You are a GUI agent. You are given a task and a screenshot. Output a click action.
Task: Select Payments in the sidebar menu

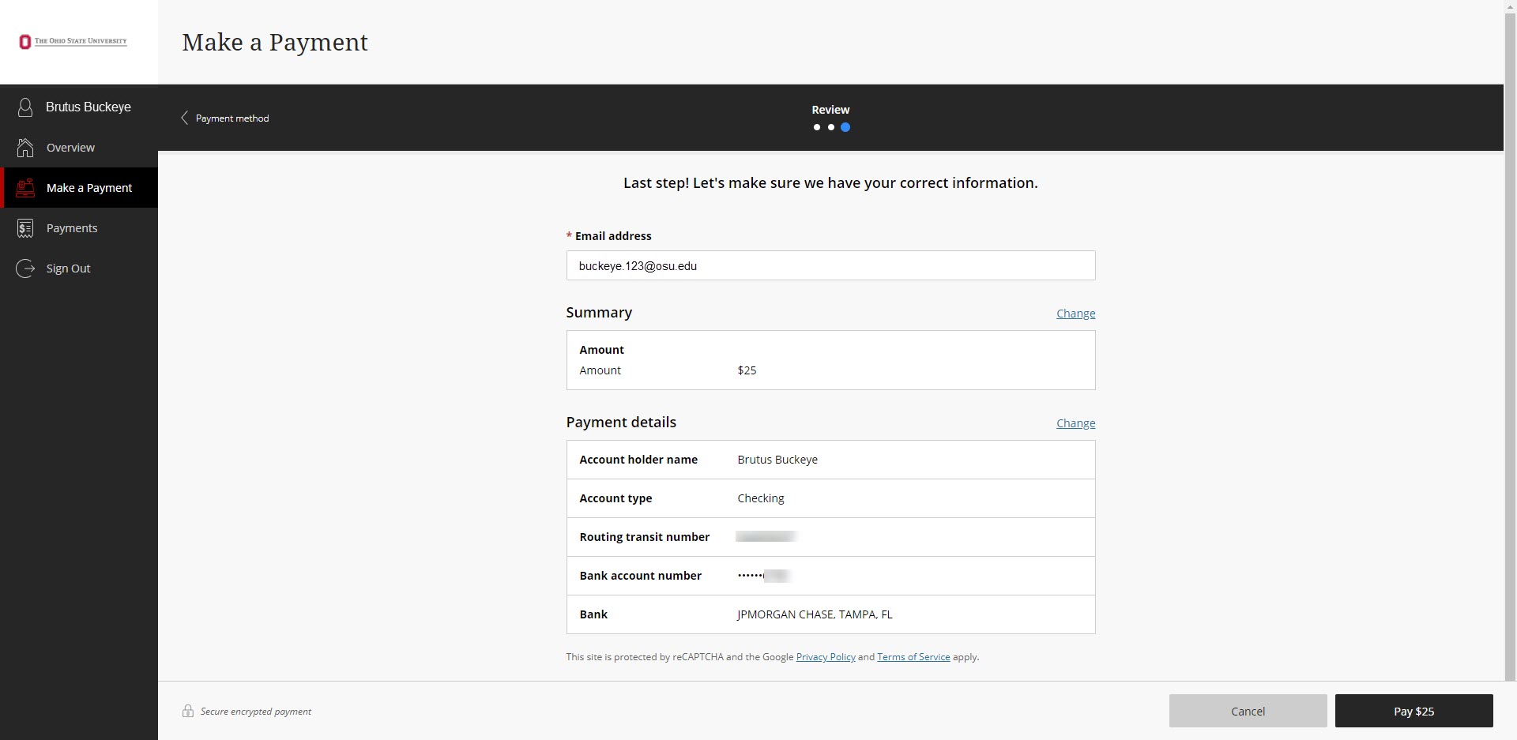(x=72, y=228)
